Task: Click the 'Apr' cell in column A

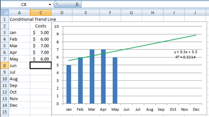Action: [20, 52]
